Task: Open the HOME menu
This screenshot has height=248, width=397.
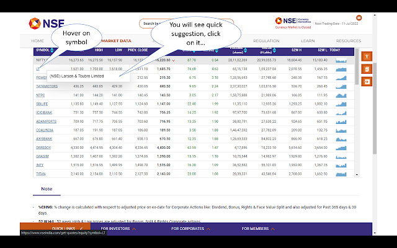Action: click(37, 41)
